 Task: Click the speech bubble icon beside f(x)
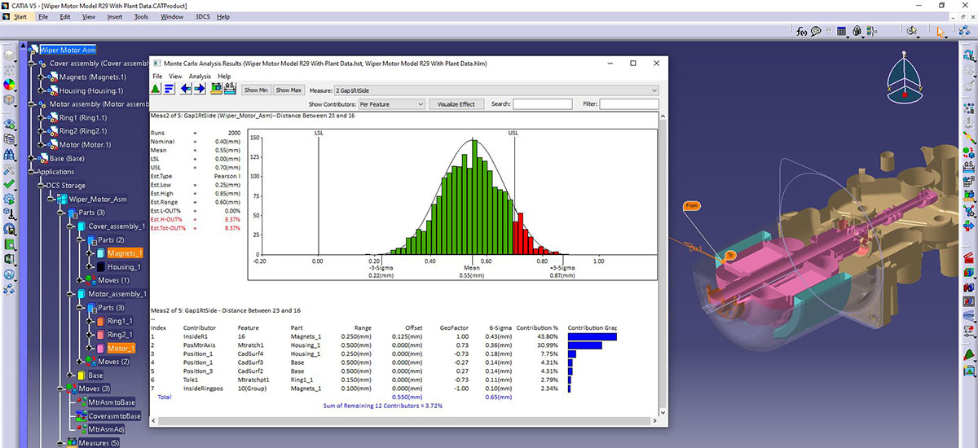[817, 32]
